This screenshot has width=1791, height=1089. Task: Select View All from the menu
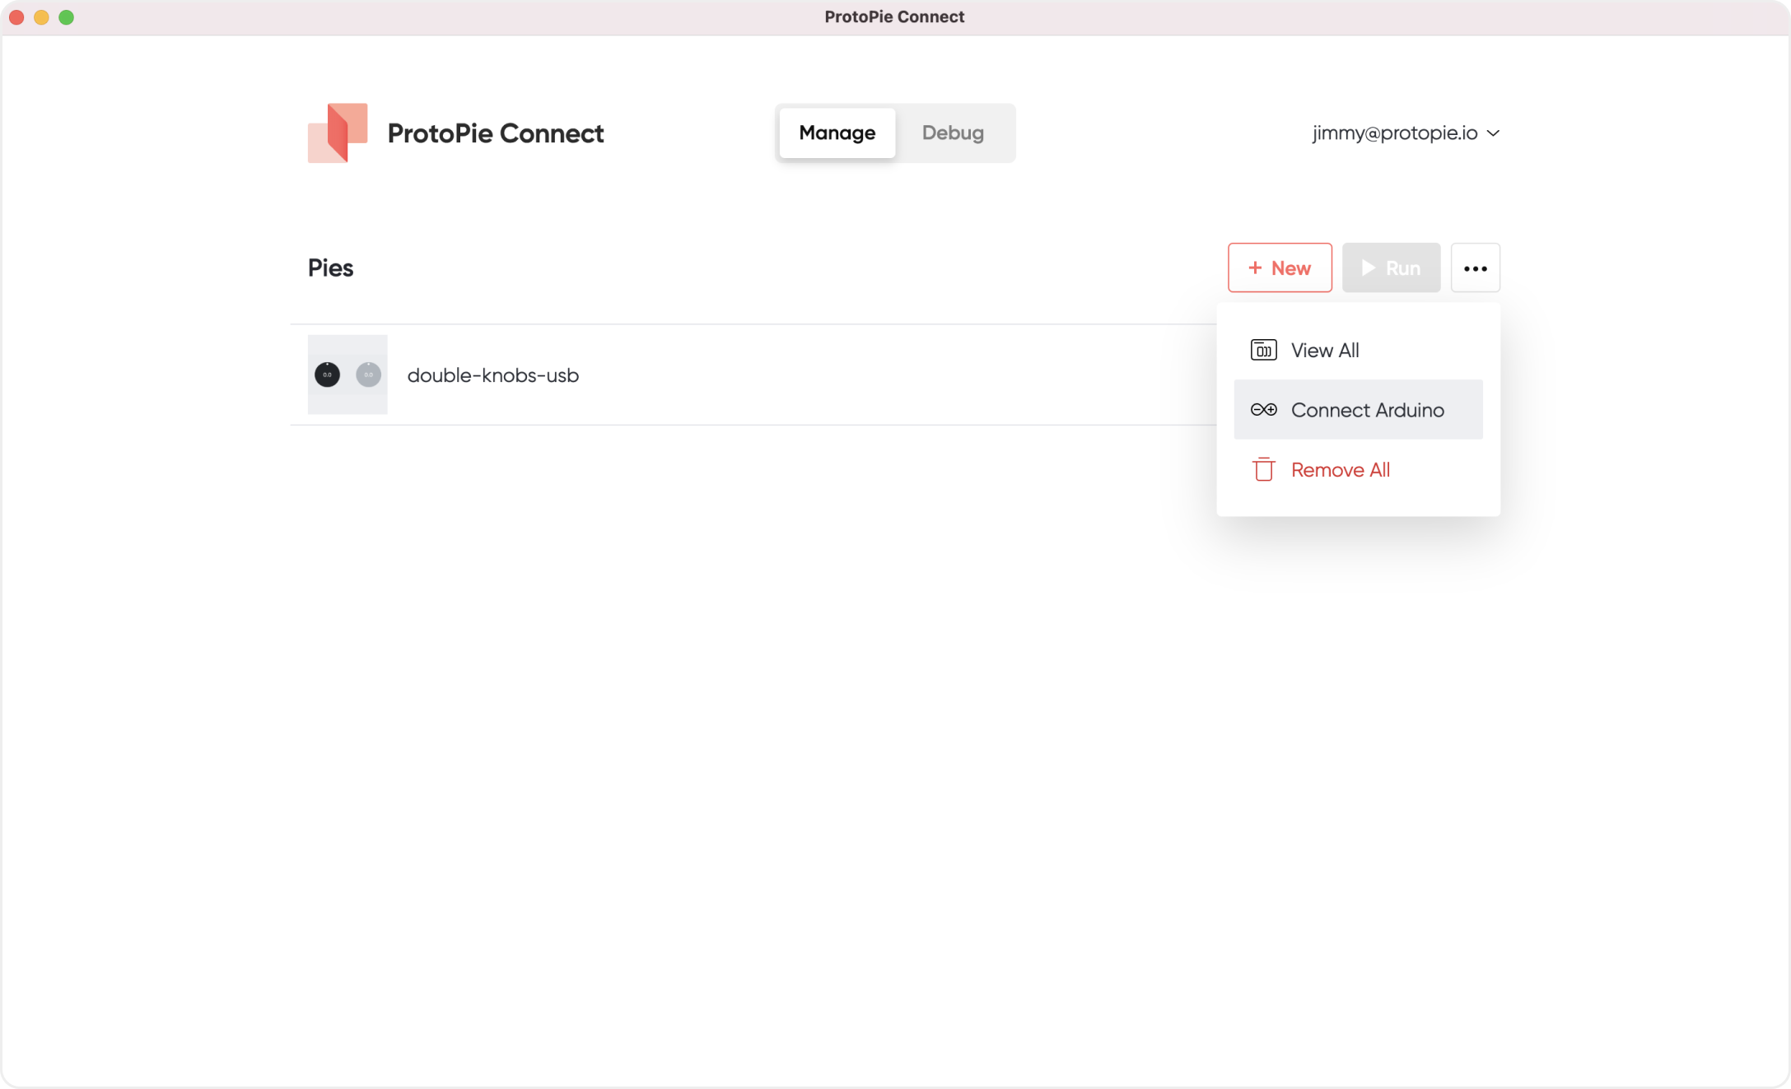1325,350
